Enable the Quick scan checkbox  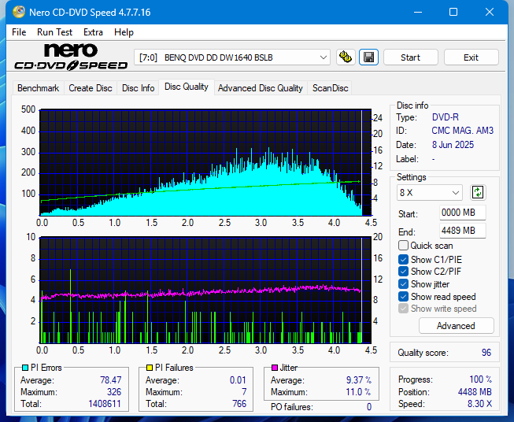(404, 246)
